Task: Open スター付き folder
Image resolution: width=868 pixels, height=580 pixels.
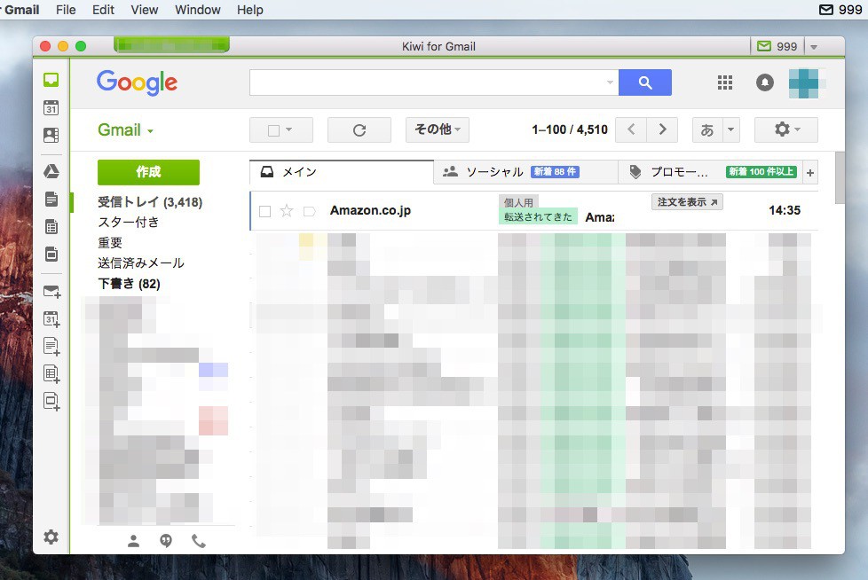Action: point(129,223)
